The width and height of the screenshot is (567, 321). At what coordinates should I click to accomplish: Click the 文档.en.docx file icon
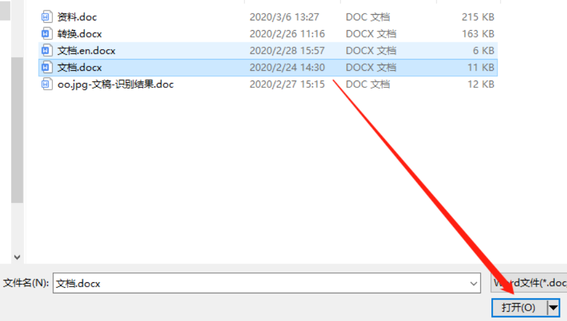coord(46,50)
